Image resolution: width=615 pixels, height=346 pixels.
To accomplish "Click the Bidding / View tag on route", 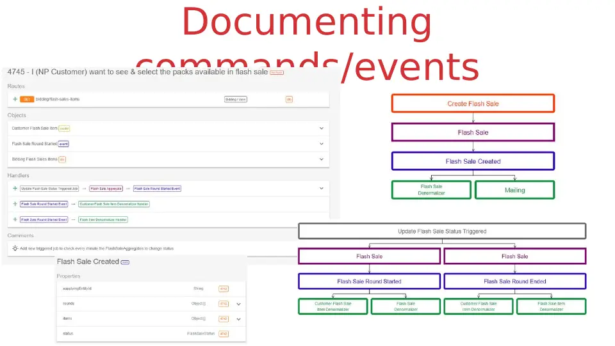I will tap(236, 99).
